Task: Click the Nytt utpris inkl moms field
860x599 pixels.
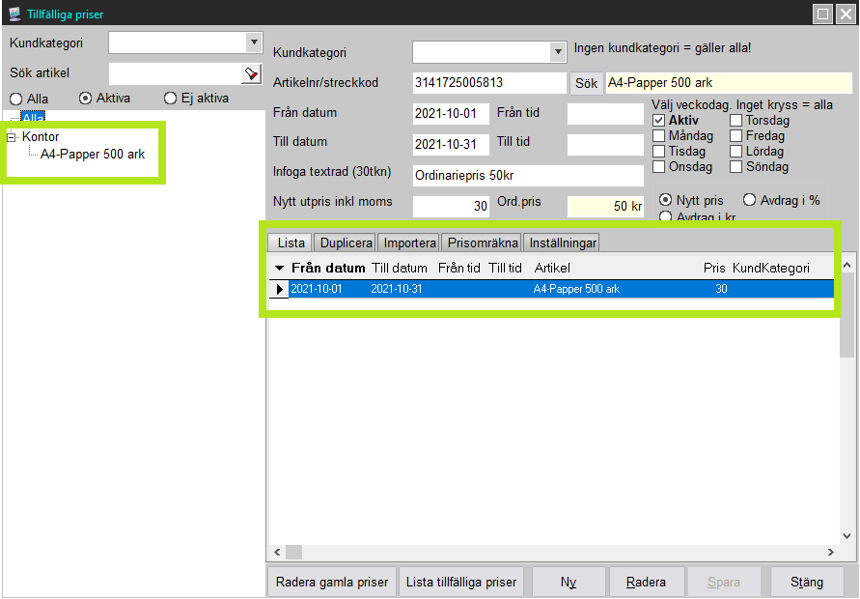Action: coord(451,207)
